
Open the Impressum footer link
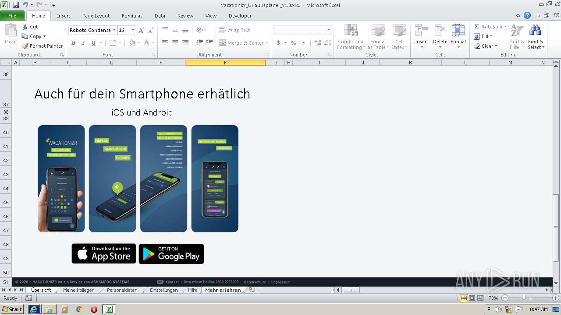tap(281, 282)
